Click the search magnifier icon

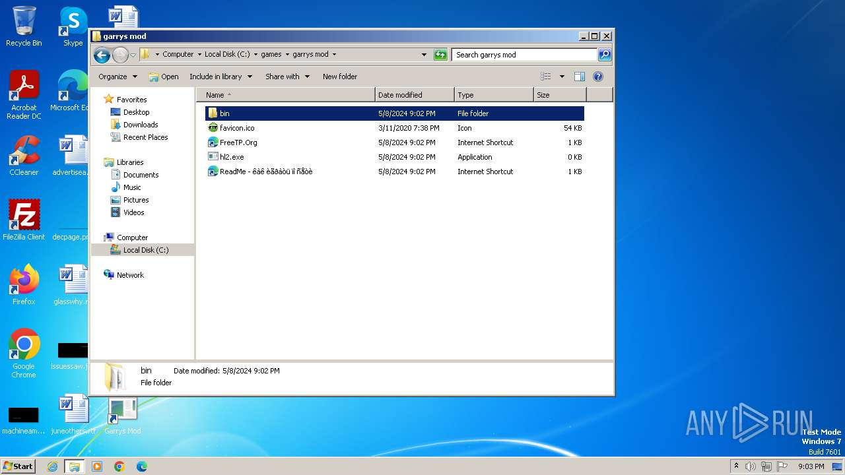point(605,55)
